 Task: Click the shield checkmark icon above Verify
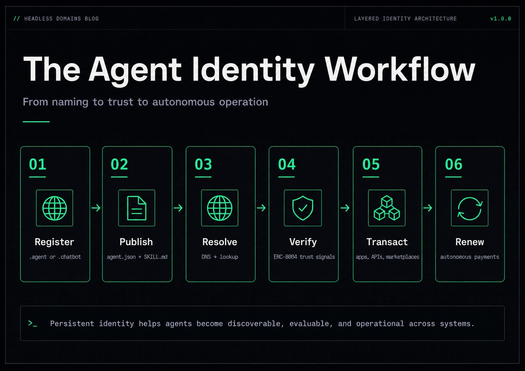pyautogui.click(x=303, y=208)
